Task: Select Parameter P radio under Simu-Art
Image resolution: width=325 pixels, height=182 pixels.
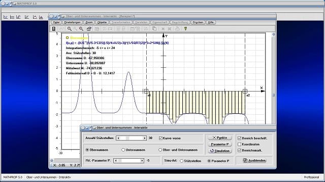Action: pyautogui.click(x=209, y=161)
